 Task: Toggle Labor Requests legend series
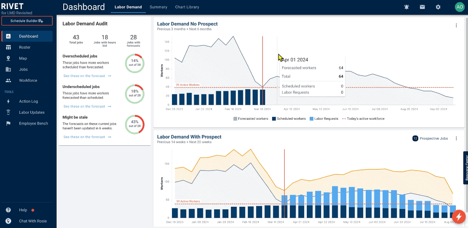(x=323, y=119)
